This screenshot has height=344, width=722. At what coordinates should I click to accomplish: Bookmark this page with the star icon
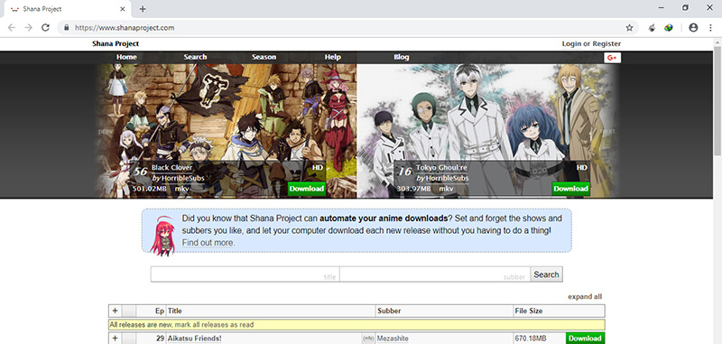629,28
